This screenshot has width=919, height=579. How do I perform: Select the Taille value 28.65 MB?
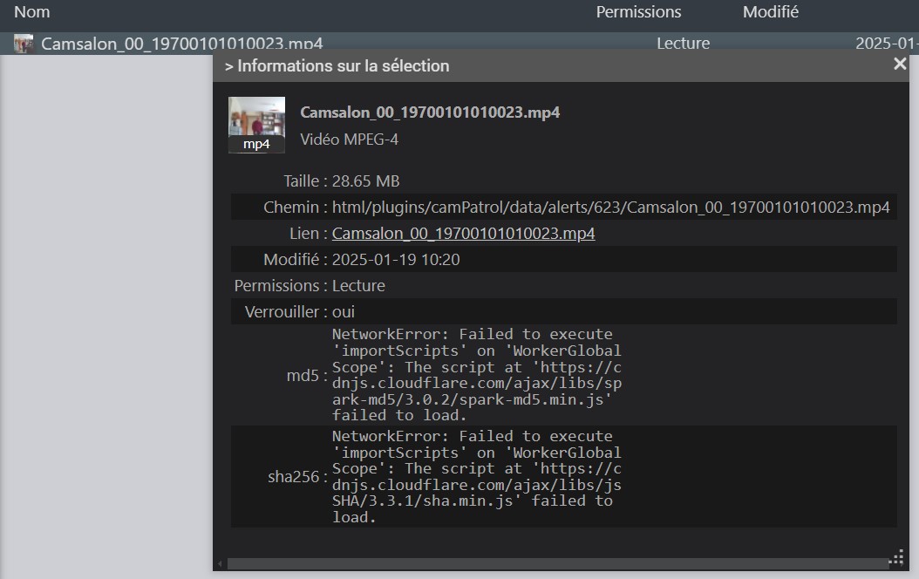coord(365,181)
